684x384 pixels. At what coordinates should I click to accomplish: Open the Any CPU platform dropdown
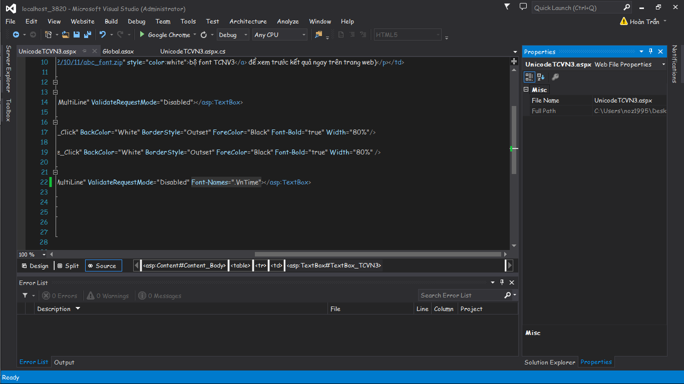coord(280,34)
